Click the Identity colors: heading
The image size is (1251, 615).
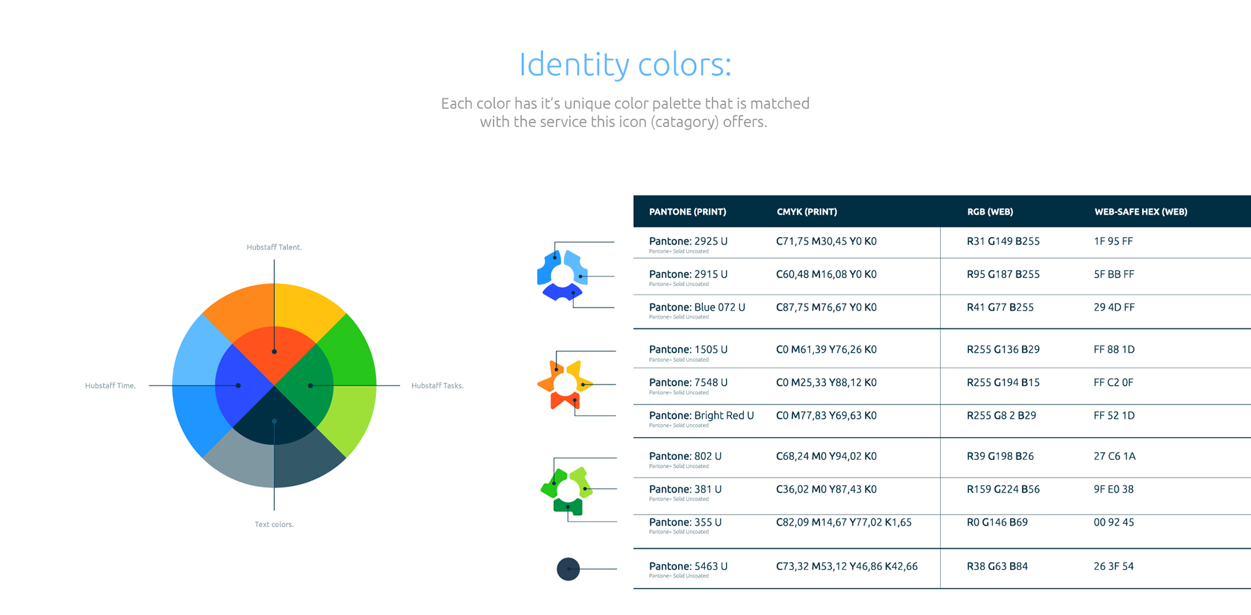(x=625, y=64)
